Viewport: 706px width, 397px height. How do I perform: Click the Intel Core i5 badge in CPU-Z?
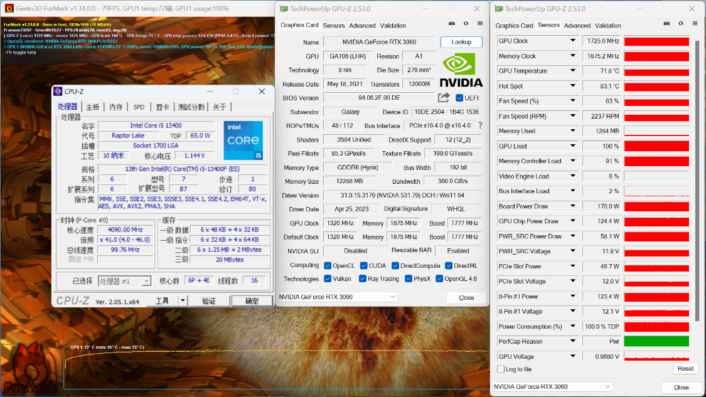pyautogui.click(x=243, y=140)
